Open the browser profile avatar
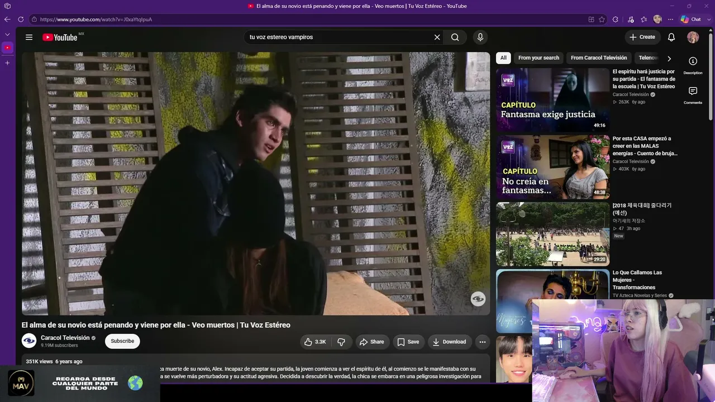Image resolution: width=715 pixels, height=402 pixels. pyautogui.click(x=657, y=19)
